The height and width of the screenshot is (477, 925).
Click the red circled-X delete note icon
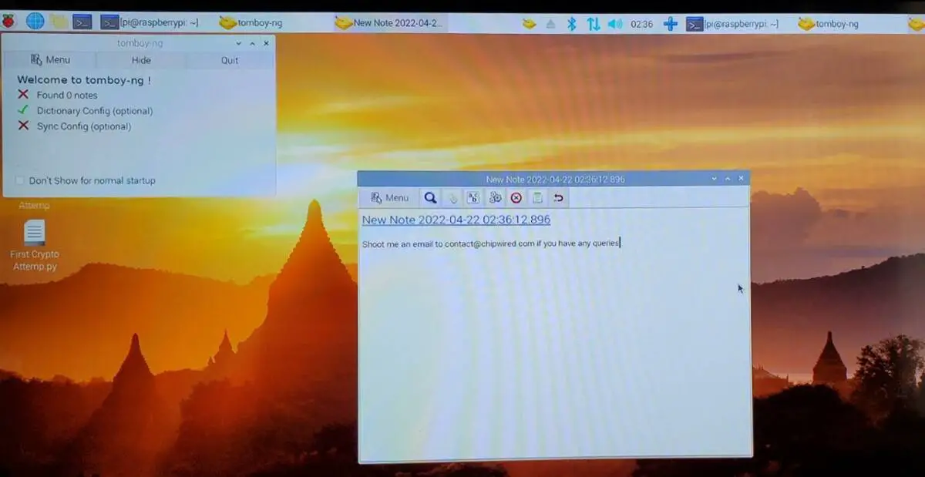[516, 198]
